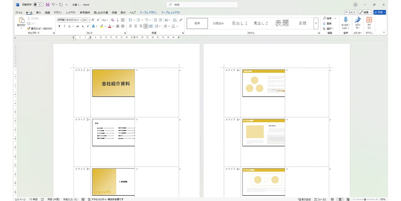Switch to Web Layout view in status bar
This screenshot has height=201, width=401.
click(x=348, y=199)
